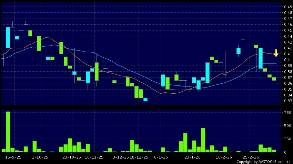Click the small cyan candle at 0.33 low
This screenshot has height=164, width=293.
click(145, 99)
